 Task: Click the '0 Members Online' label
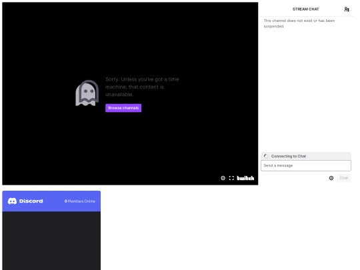coord(80,201)
